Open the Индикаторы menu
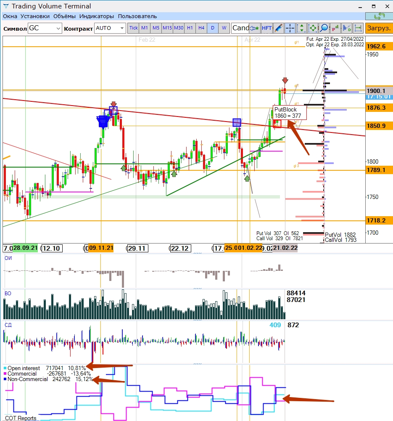 tap(97, 16)
